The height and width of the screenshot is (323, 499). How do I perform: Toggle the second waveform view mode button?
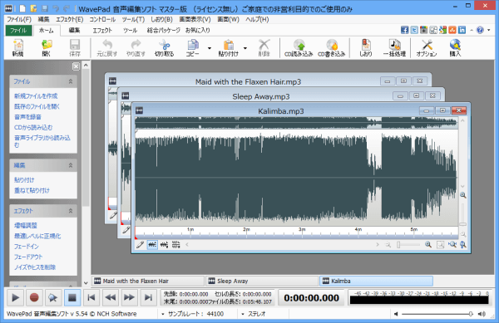[x=164, y=245]
